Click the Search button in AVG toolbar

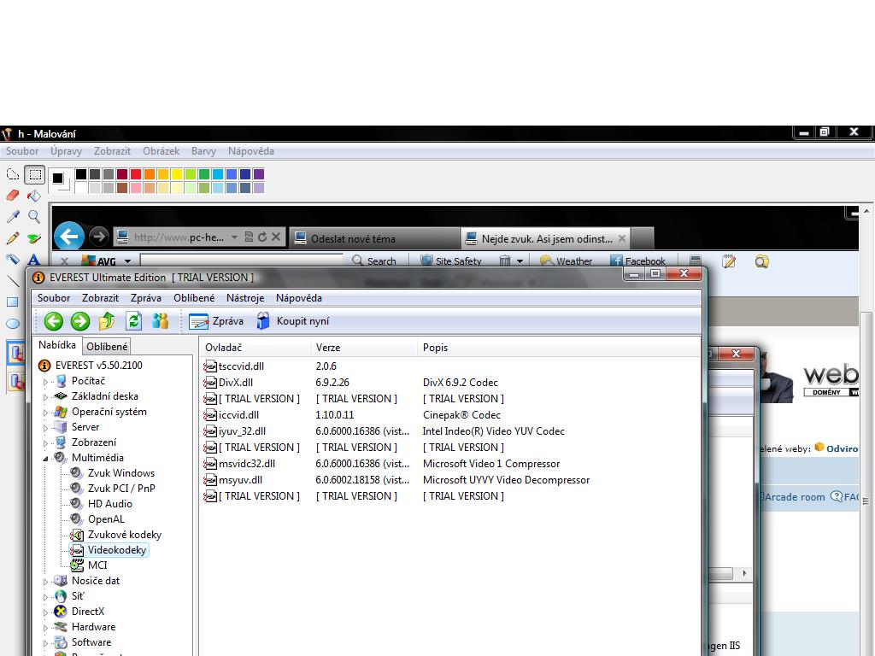pyautogui.click(x=374, y=261)
